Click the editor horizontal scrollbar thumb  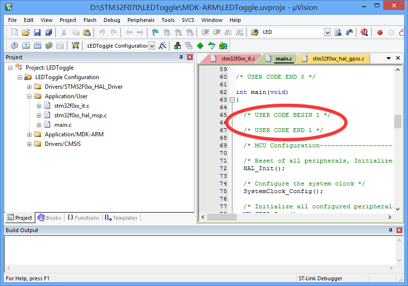click(x=222, y=217)
